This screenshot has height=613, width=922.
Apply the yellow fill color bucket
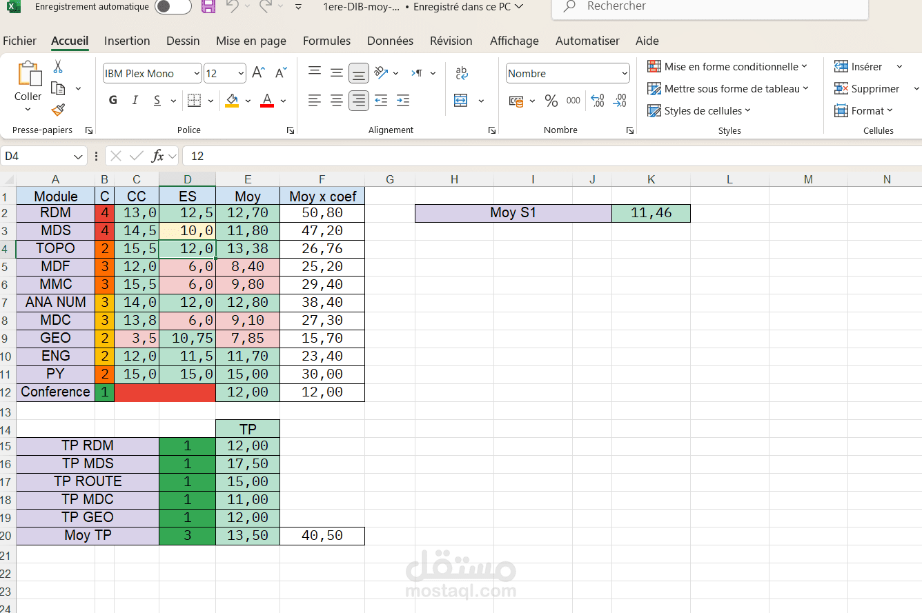click(x=232, y=101)
